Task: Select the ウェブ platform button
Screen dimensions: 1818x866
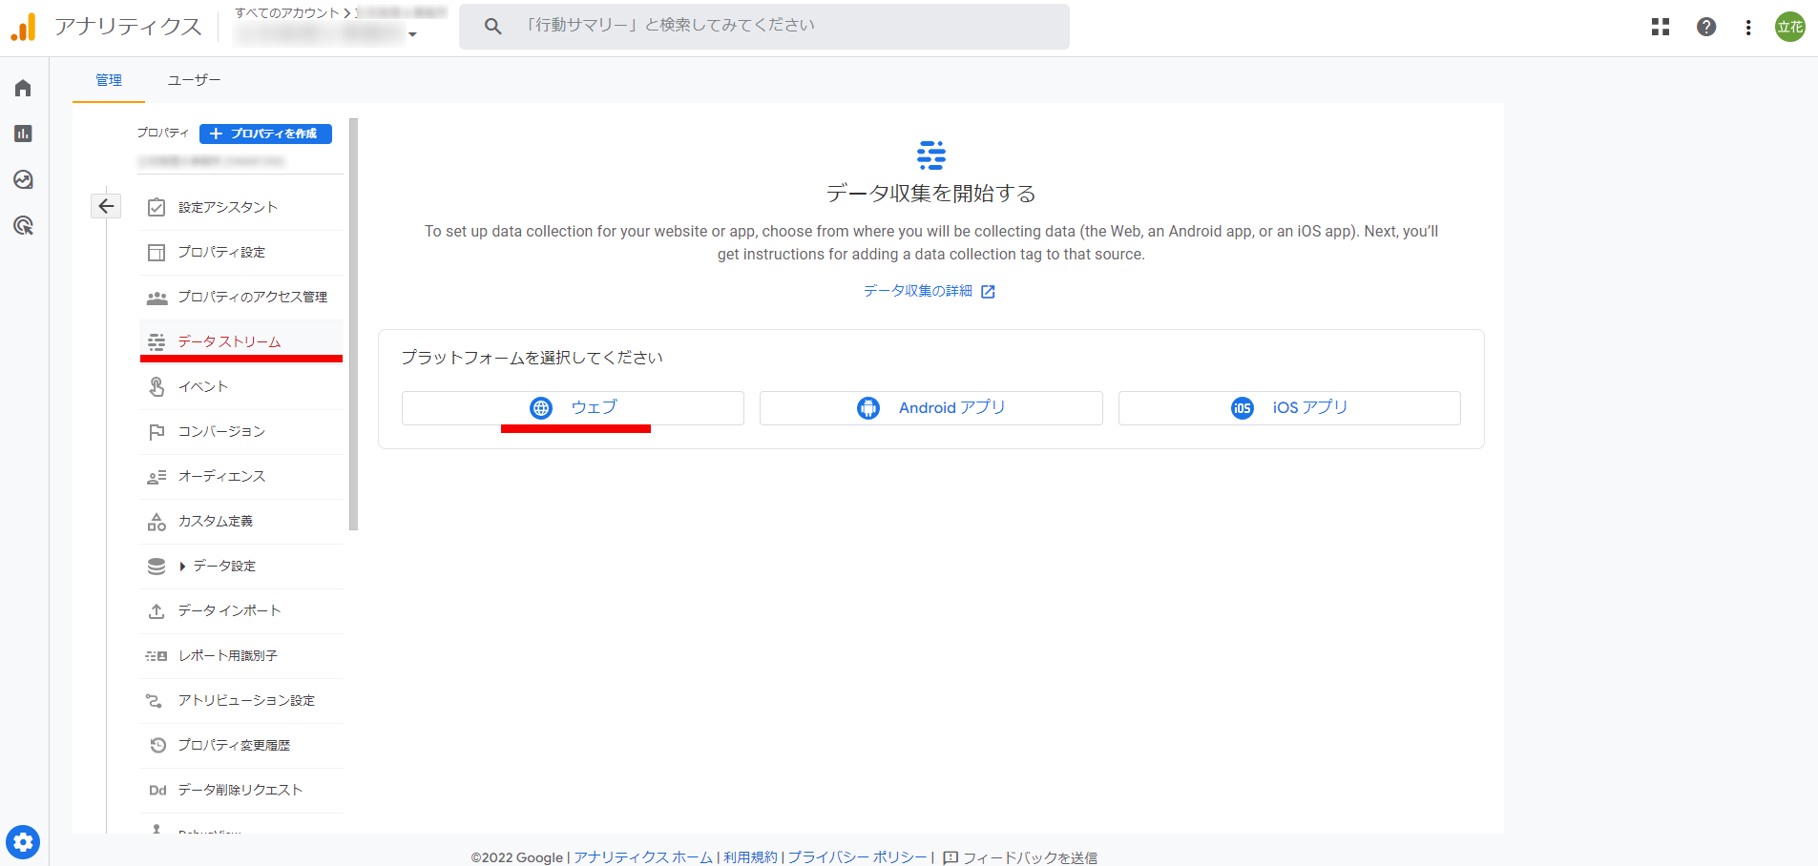Action: tap(573, 408)
